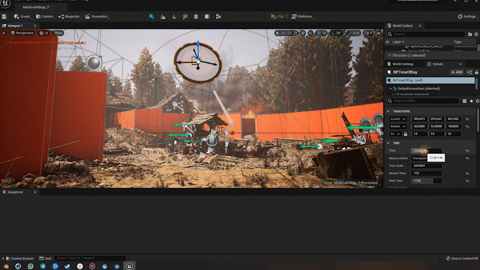Switch to Fracture mode icon
The height and width of the screenshot is (270, 480).
point(207,17)
